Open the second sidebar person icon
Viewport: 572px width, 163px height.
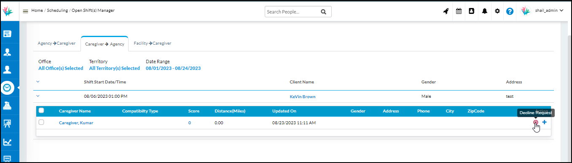7,52
